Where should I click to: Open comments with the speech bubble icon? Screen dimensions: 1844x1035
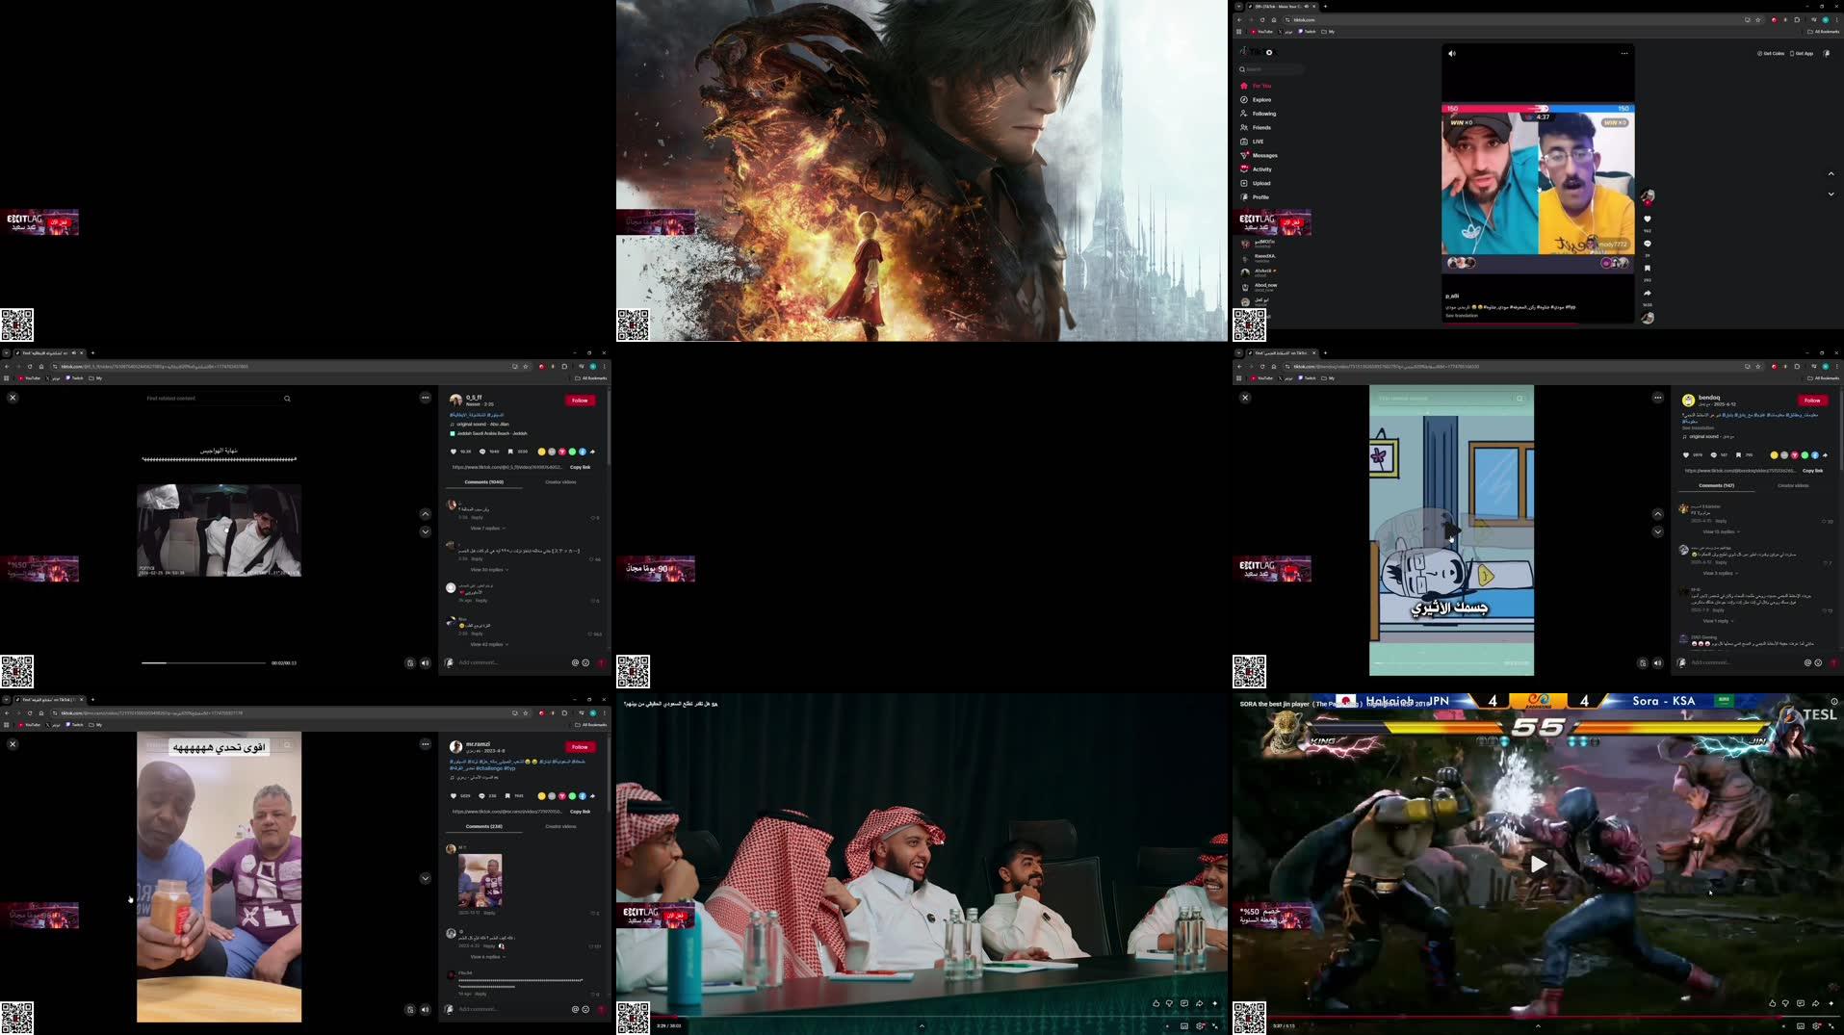[x=482, y=452]
